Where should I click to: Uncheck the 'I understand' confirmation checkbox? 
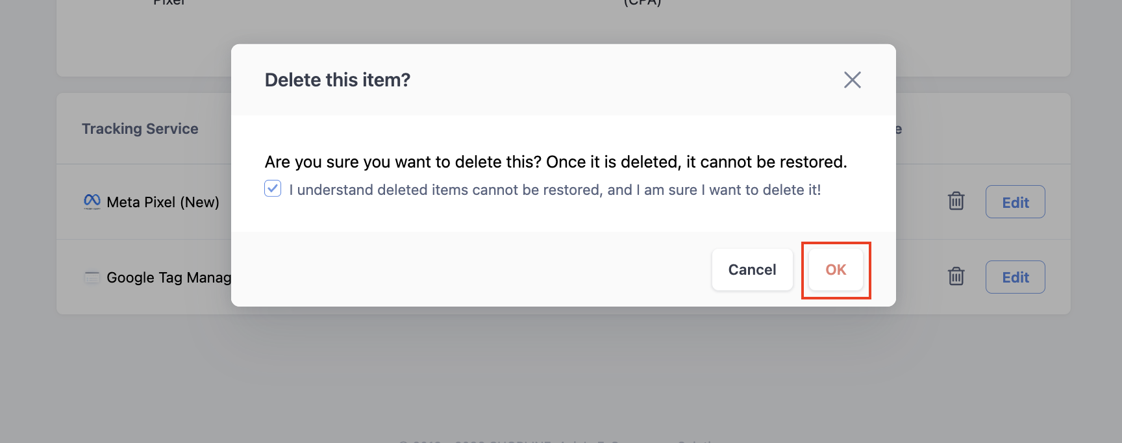273,188
